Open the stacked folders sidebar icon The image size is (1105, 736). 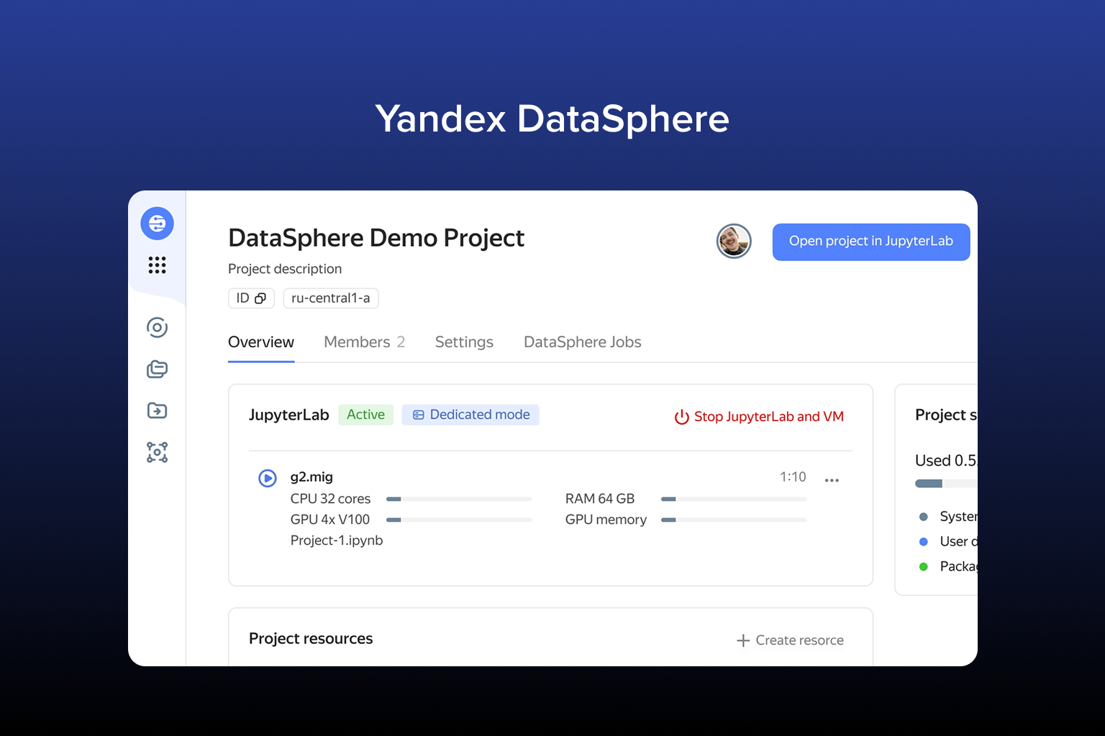pyautogui.click(x=157, y=369)
